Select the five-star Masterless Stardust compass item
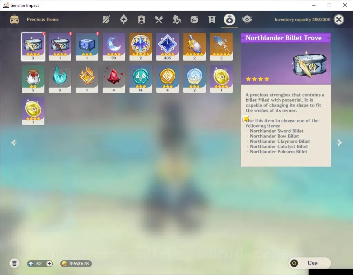The height and width of the screenshot is (275, 353). point(141,47)
